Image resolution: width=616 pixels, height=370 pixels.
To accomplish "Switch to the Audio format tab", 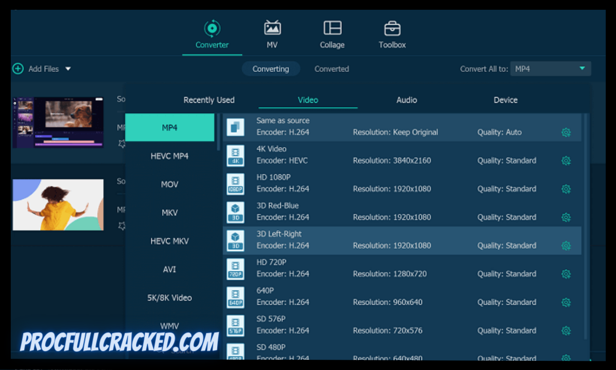I will (x=406, y=100).
